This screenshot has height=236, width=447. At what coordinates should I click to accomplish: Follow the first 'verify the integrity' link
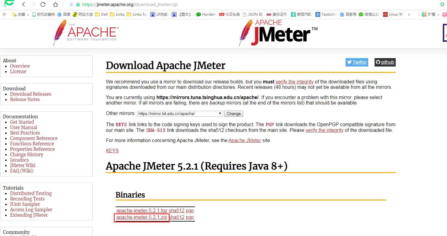(294, 82)
